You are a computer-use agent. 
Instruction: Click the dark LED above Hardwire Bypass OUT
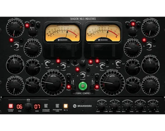coord(88,69)
